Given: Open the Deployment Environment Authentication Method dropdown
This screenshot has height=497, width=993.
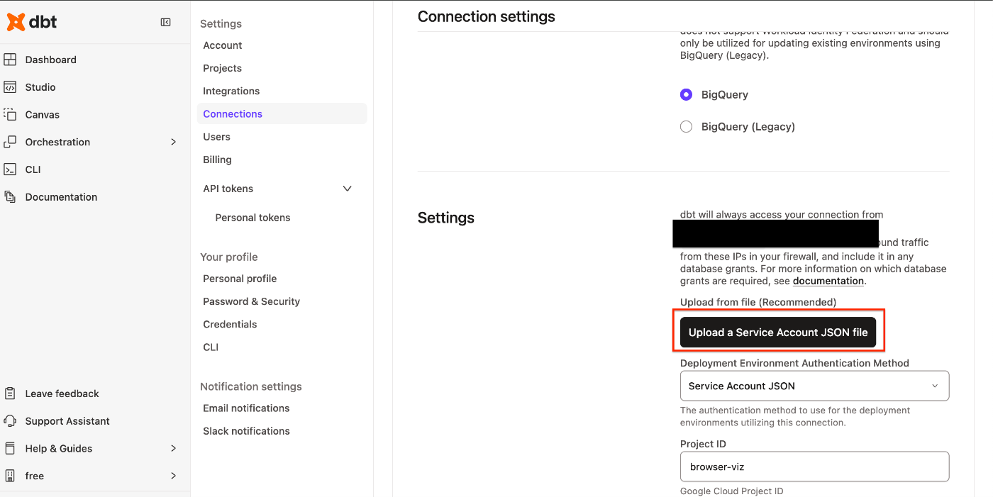Looking at the screenshot, I should 814,386.
